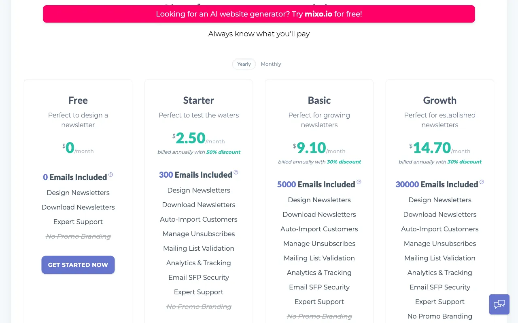Click 'Email SFP Security' in Starter plan
The height and width of the screenshot is (323, 518).
(x=199, y=277)
